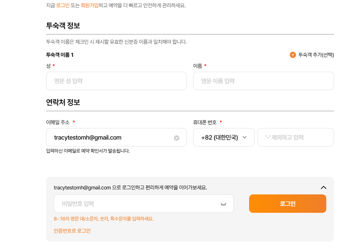Click the 연락처 정보 section heading
This screenshot has height=250, width=357.
point(63,102)
